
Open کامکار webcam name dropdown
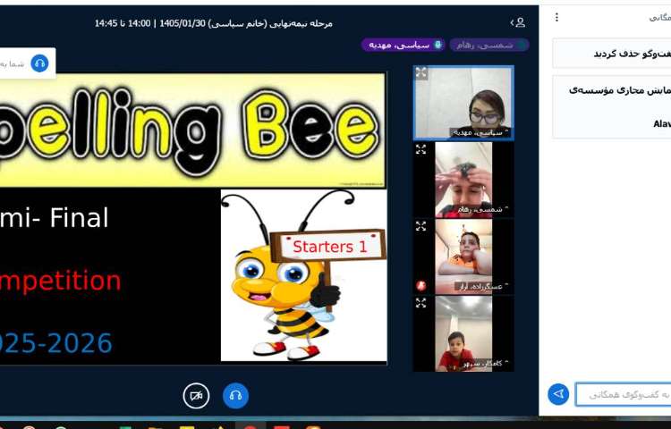coord(485,364)
